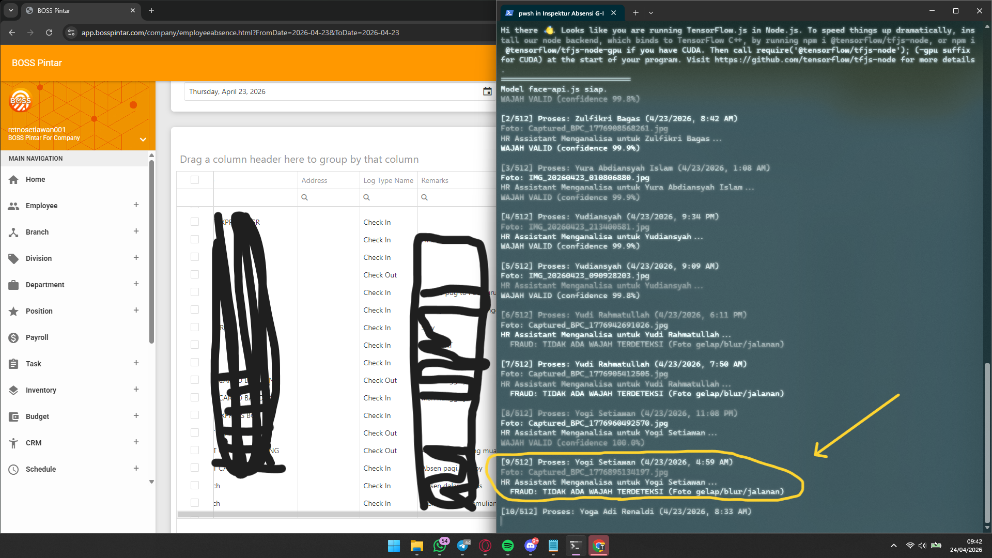This screenshot has height=558, width=992.
Task: Open the retnosetiawan001 profile dropdown chevron
Action: click(143, 139)
